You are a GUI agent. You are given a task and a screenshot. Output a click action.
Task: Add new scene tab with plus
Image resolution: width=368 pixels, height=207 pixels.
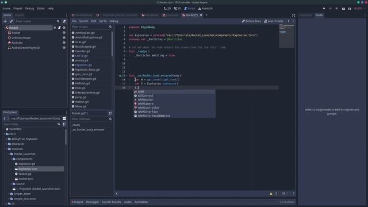point(207,16)
